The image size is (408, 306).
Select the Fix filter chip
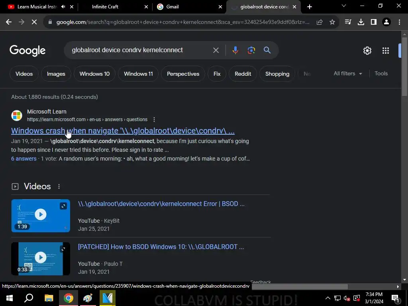pyautogui.click(x=217, y=74)
